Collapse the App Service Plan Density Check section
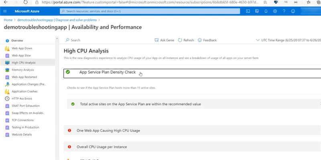This screenshot has width=321, height=160. point(192,74)
